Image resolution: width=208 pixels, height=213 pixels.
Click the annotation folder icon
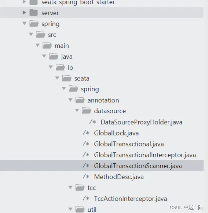point(80,100)
